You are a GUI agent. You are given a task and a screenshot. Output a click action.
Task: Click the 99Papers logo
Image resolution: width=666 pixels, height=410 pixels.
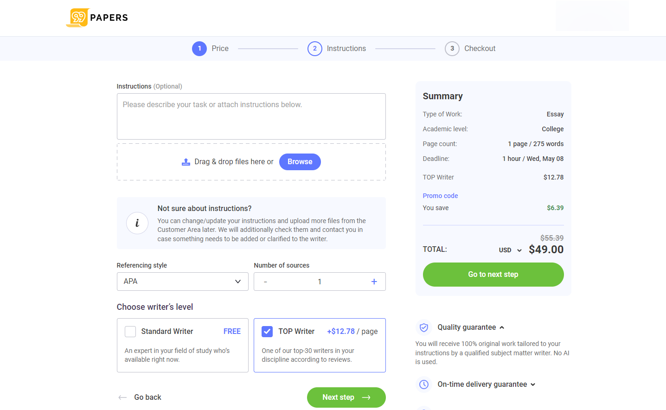coord(97,18)
